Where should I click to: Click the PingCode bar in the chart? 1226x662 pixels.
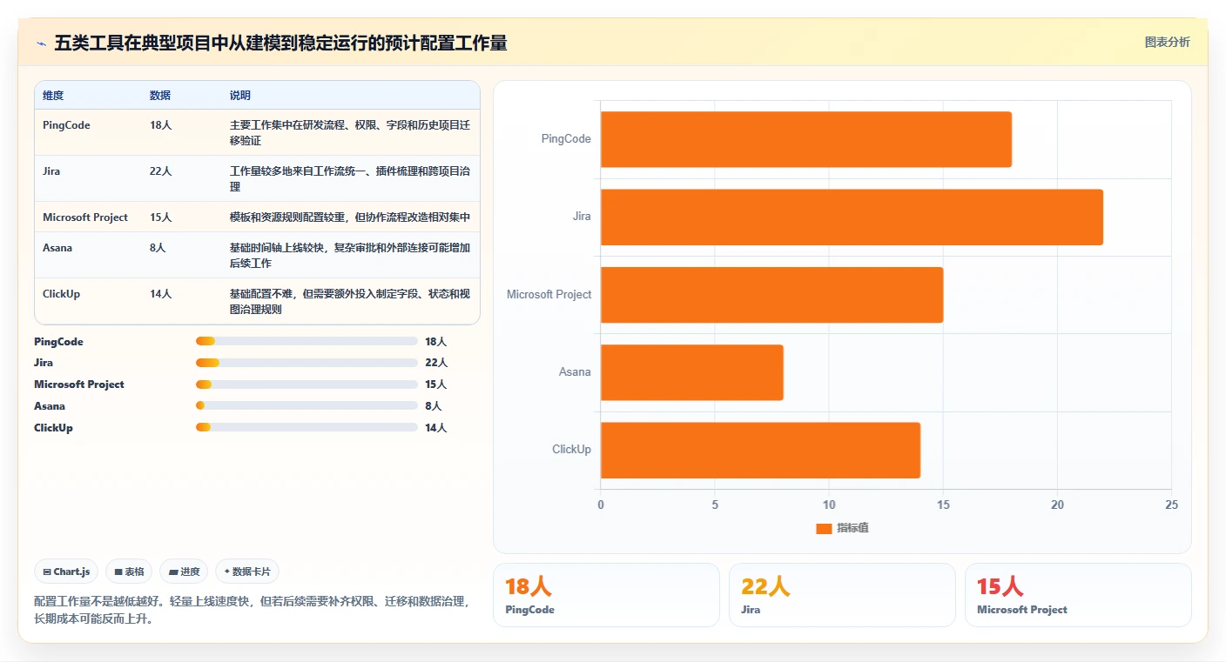(805, 139)
